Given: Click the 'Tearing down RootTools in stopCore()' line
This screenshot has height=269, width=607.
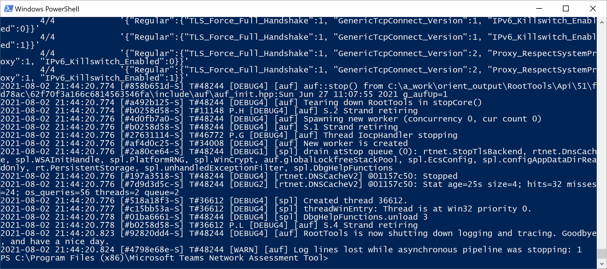Looking at the screenshot, I should tap(241, 103).
